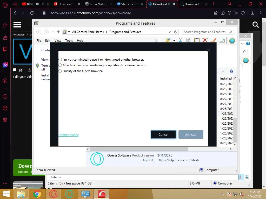The width and height of the screenshot is (266, 199).
Task: Click the heart bookmark icon in address bar
Action: click(x=243, y=13)
